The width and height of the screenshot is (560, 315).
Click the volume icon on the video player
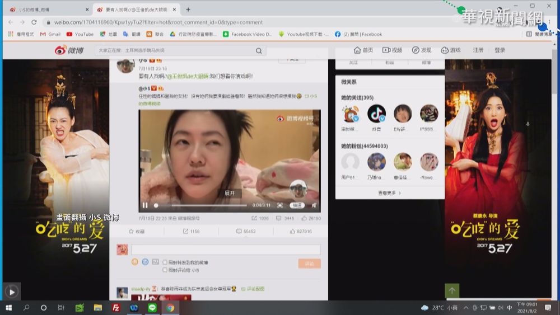click(x=314, y=205)
